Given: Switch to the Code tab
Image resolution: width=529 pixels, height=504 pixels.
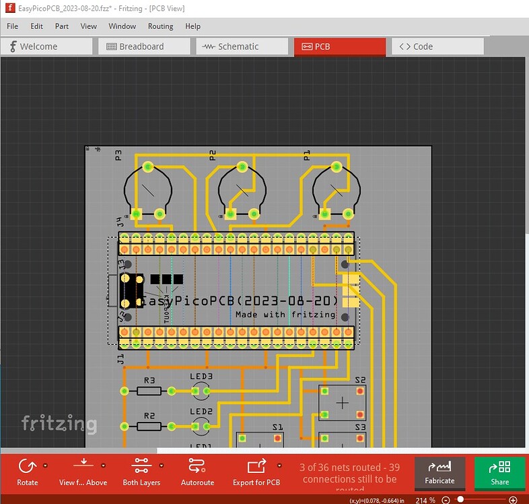Looking at the screenshot, I should click(437, 46).
